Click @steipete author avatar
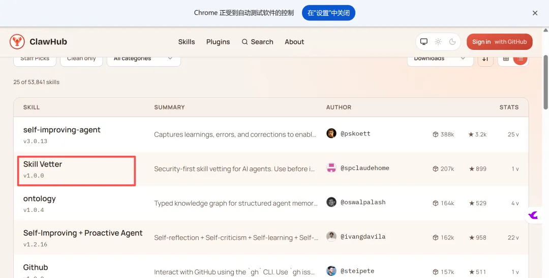Image resolution: width=549 pixels, height=278 pixels. tap(331, 271)
